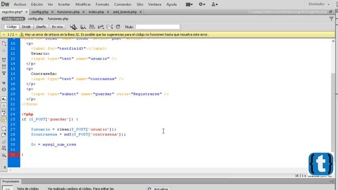
Task: Toggle syntax error alerts in info bar
Action: point(4,119)
